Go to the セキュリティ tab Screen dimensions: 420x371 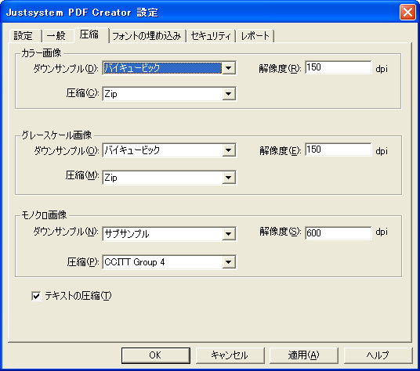pos(211,36)
